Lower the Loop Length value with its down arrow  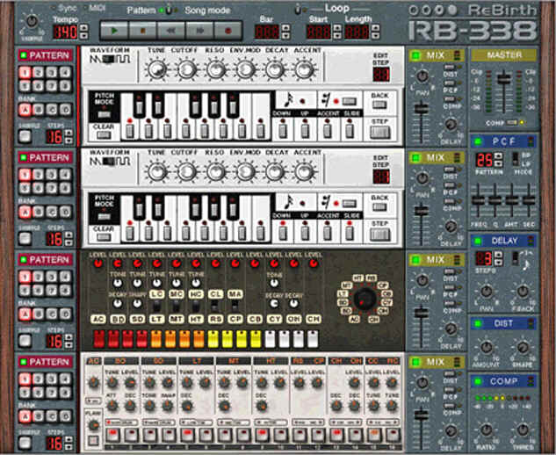tap(376, 35)
